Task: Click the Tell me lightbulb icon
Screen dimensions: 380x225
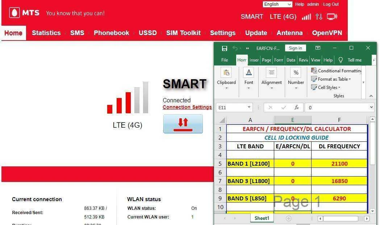Action: tap(341, 60)
